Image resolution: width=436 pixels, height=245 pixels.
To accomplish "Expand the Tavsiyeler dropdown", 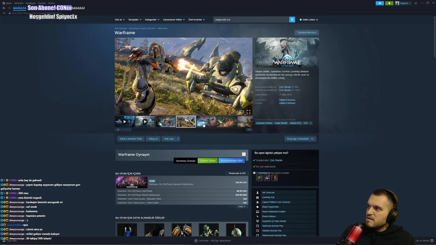I will [x=135, y=19].
